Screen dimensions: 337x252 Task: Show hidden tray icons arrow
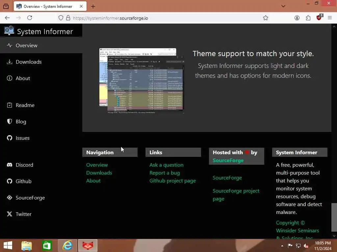point(282,246)
